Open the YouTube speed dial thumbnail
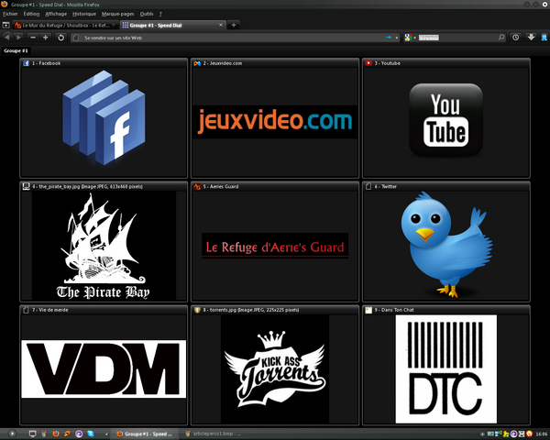 [446, 122]
